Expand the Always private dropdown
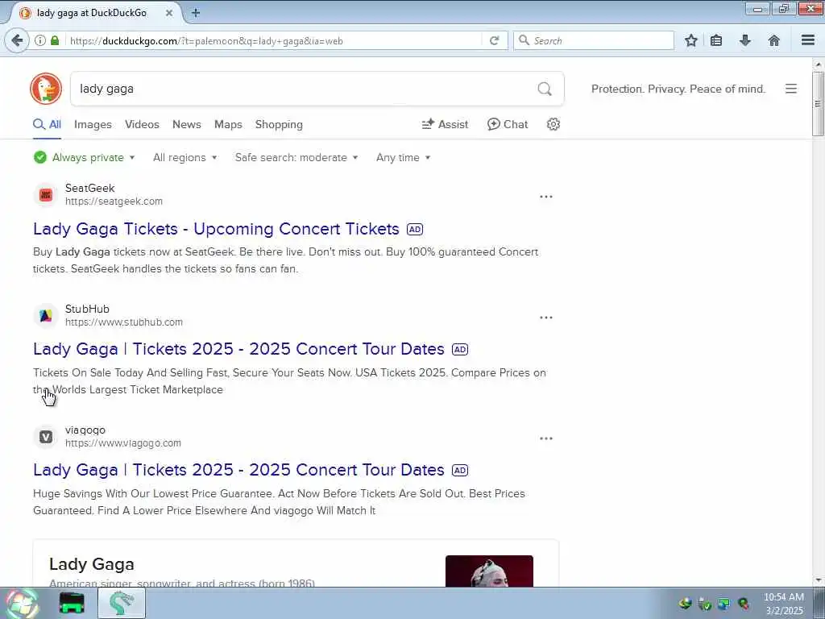This screenshot has height=619, width=825. tap(84, 157)
